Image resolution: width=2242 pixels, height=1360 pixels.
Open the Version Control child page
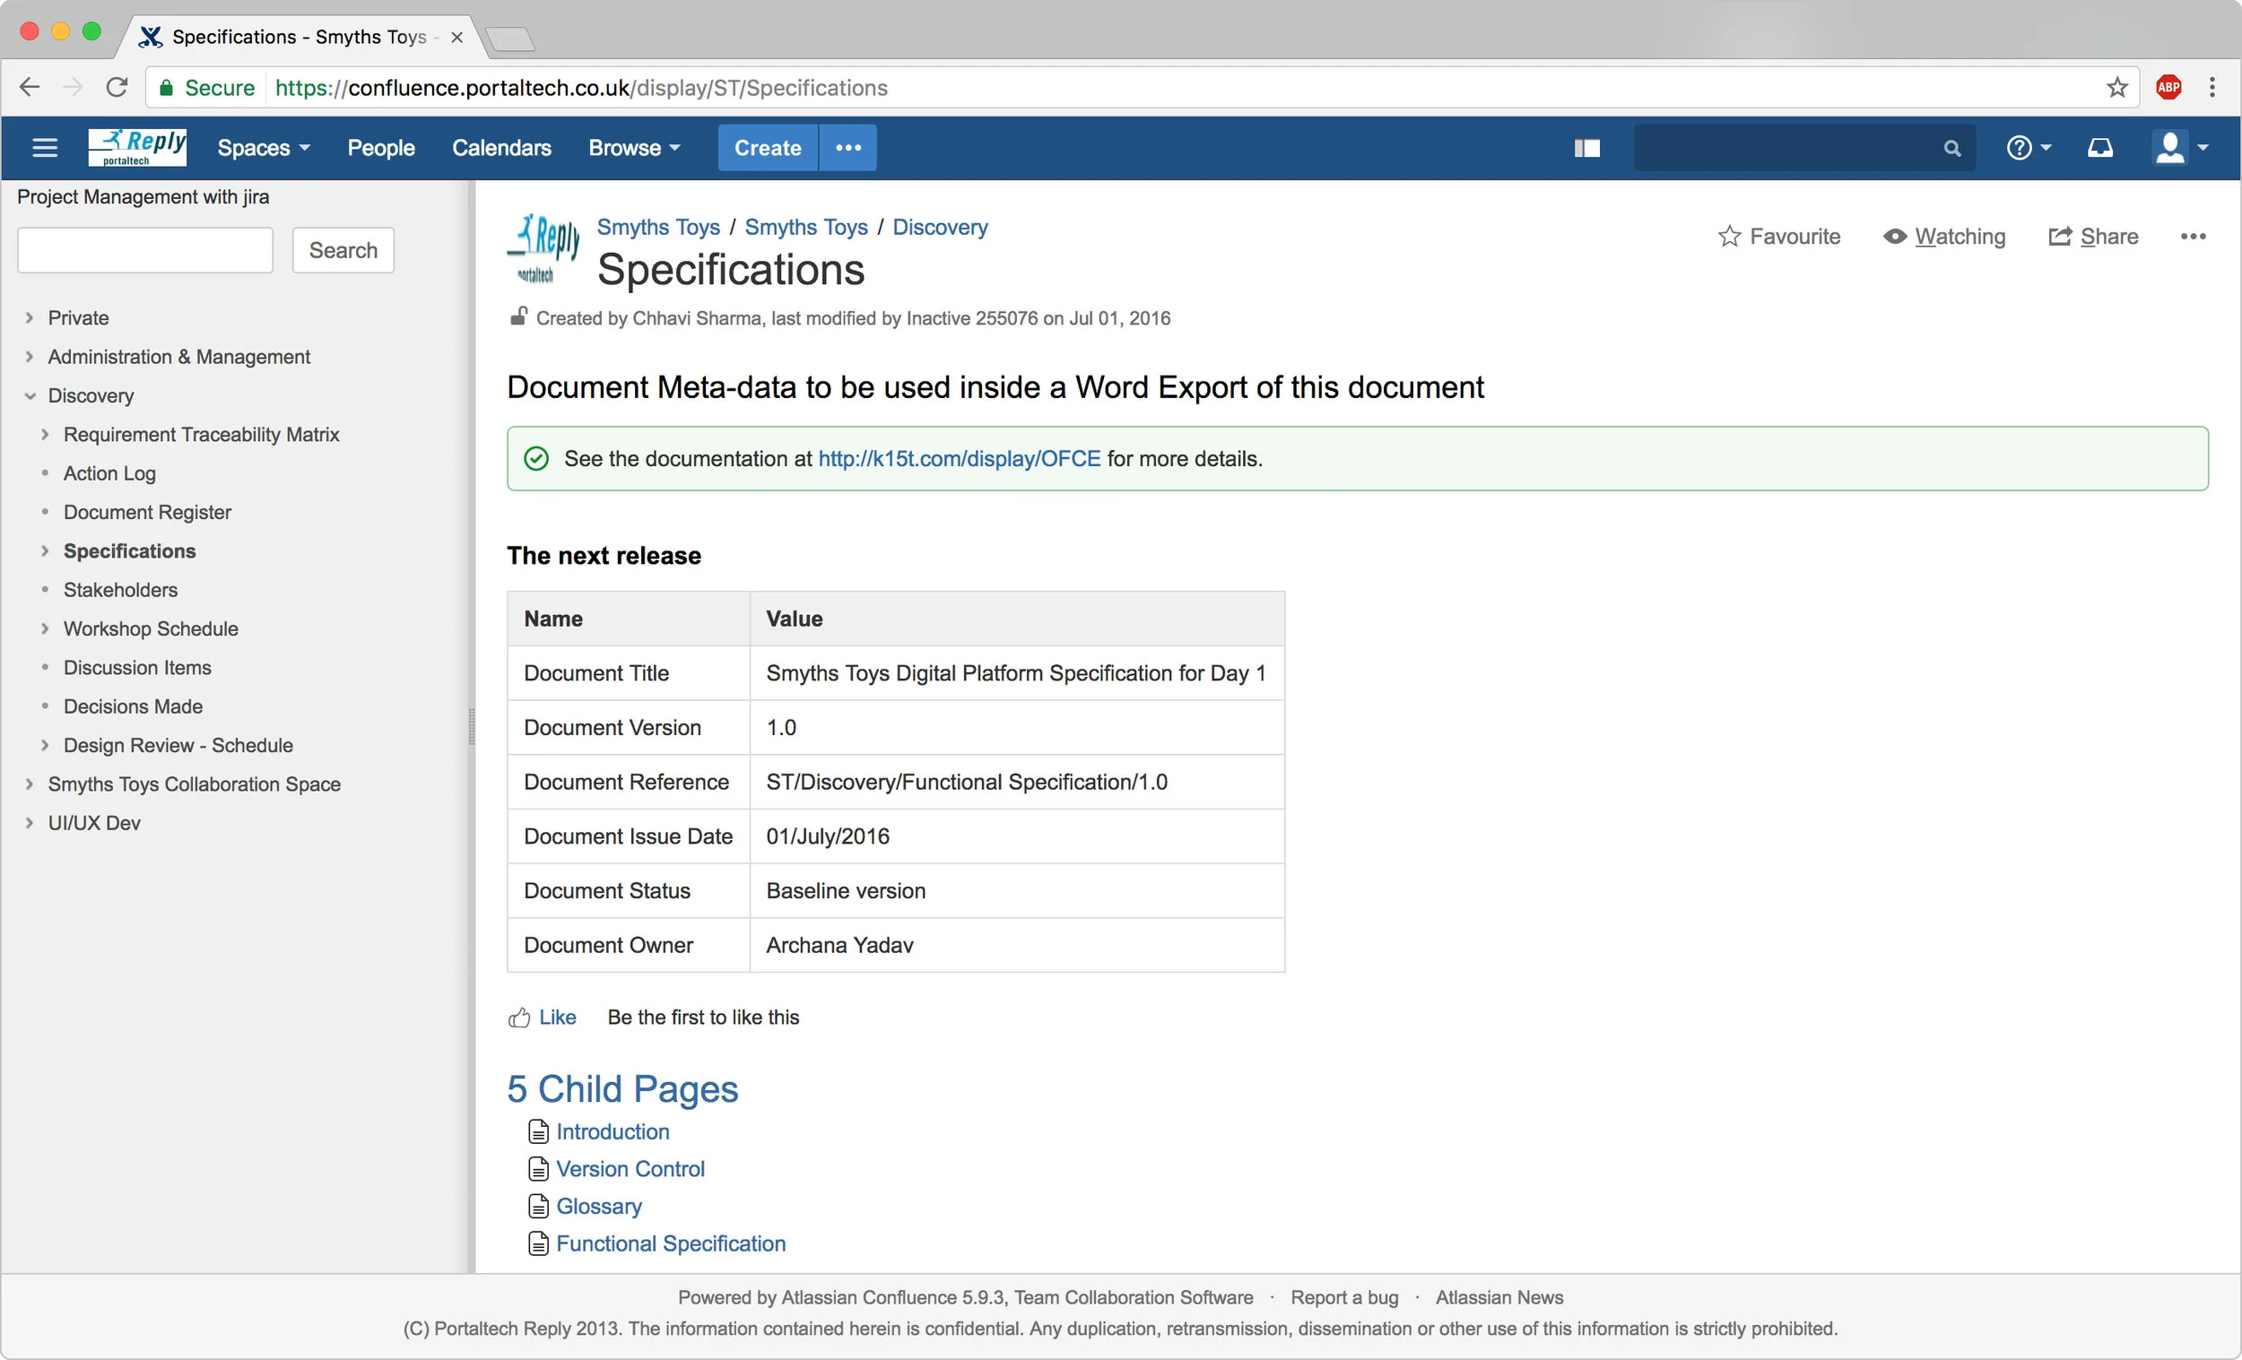tap(630, 1169)
